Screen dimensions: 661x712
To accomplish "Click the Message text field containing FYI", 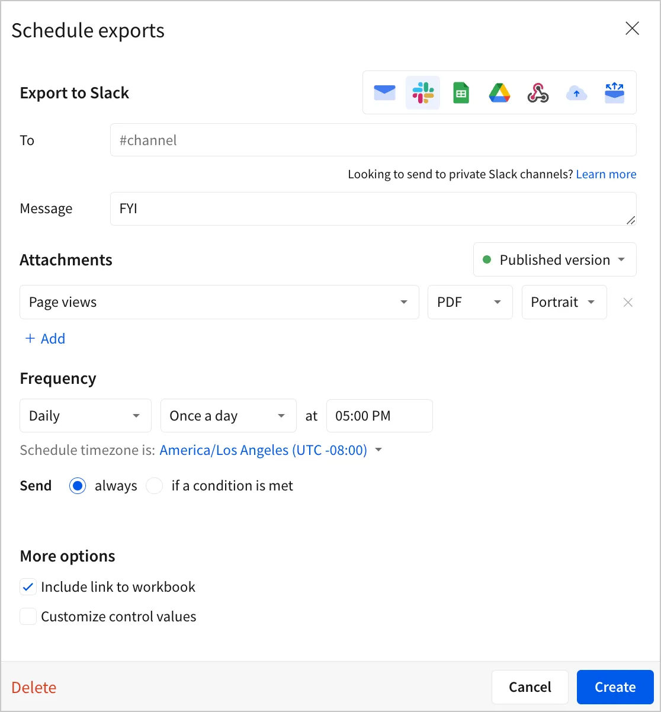I will point(373,209).
